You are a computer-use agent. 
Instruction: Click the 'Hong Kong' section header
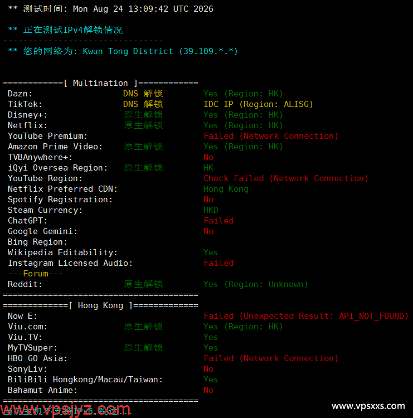tap(100, 306)
